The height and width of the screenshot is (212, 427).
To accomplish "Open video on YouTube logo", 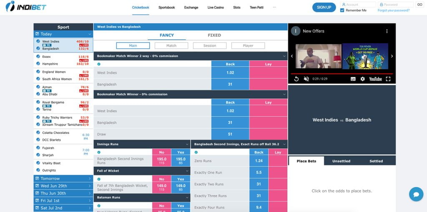I will pyautogui.click(x=375, y=79).
